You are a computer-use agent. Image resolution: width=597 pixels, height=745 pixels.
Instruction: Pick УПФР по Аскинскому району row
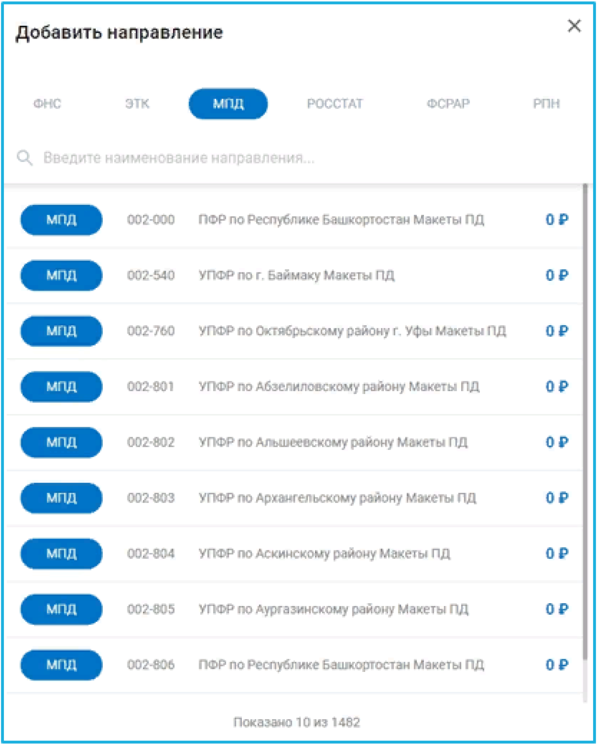click(x=294, y=553)
